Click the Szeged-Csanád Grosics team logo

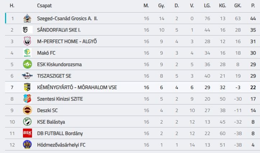27,18
